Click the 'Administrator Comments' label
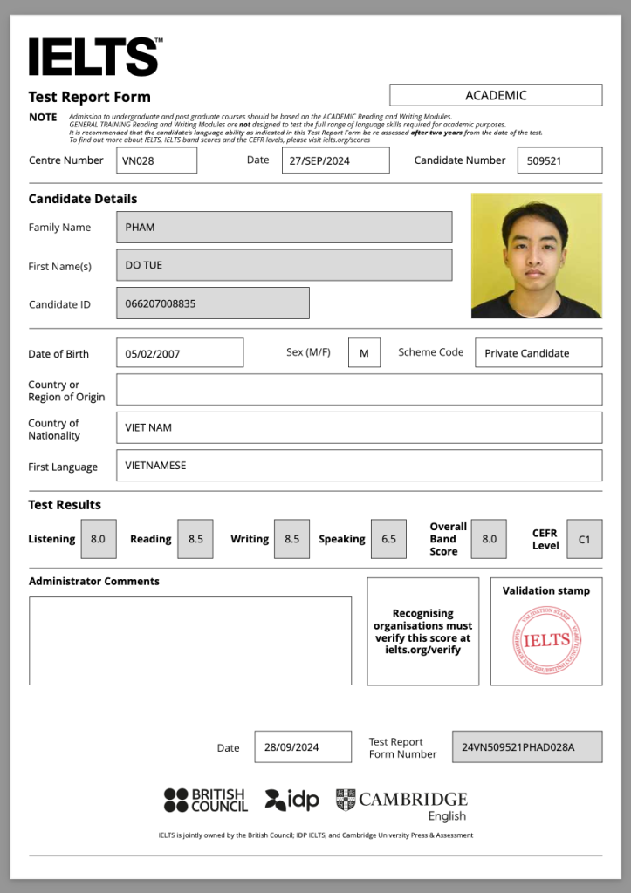The width and height of the screenshot is (631, 893). tap(94, 581)
